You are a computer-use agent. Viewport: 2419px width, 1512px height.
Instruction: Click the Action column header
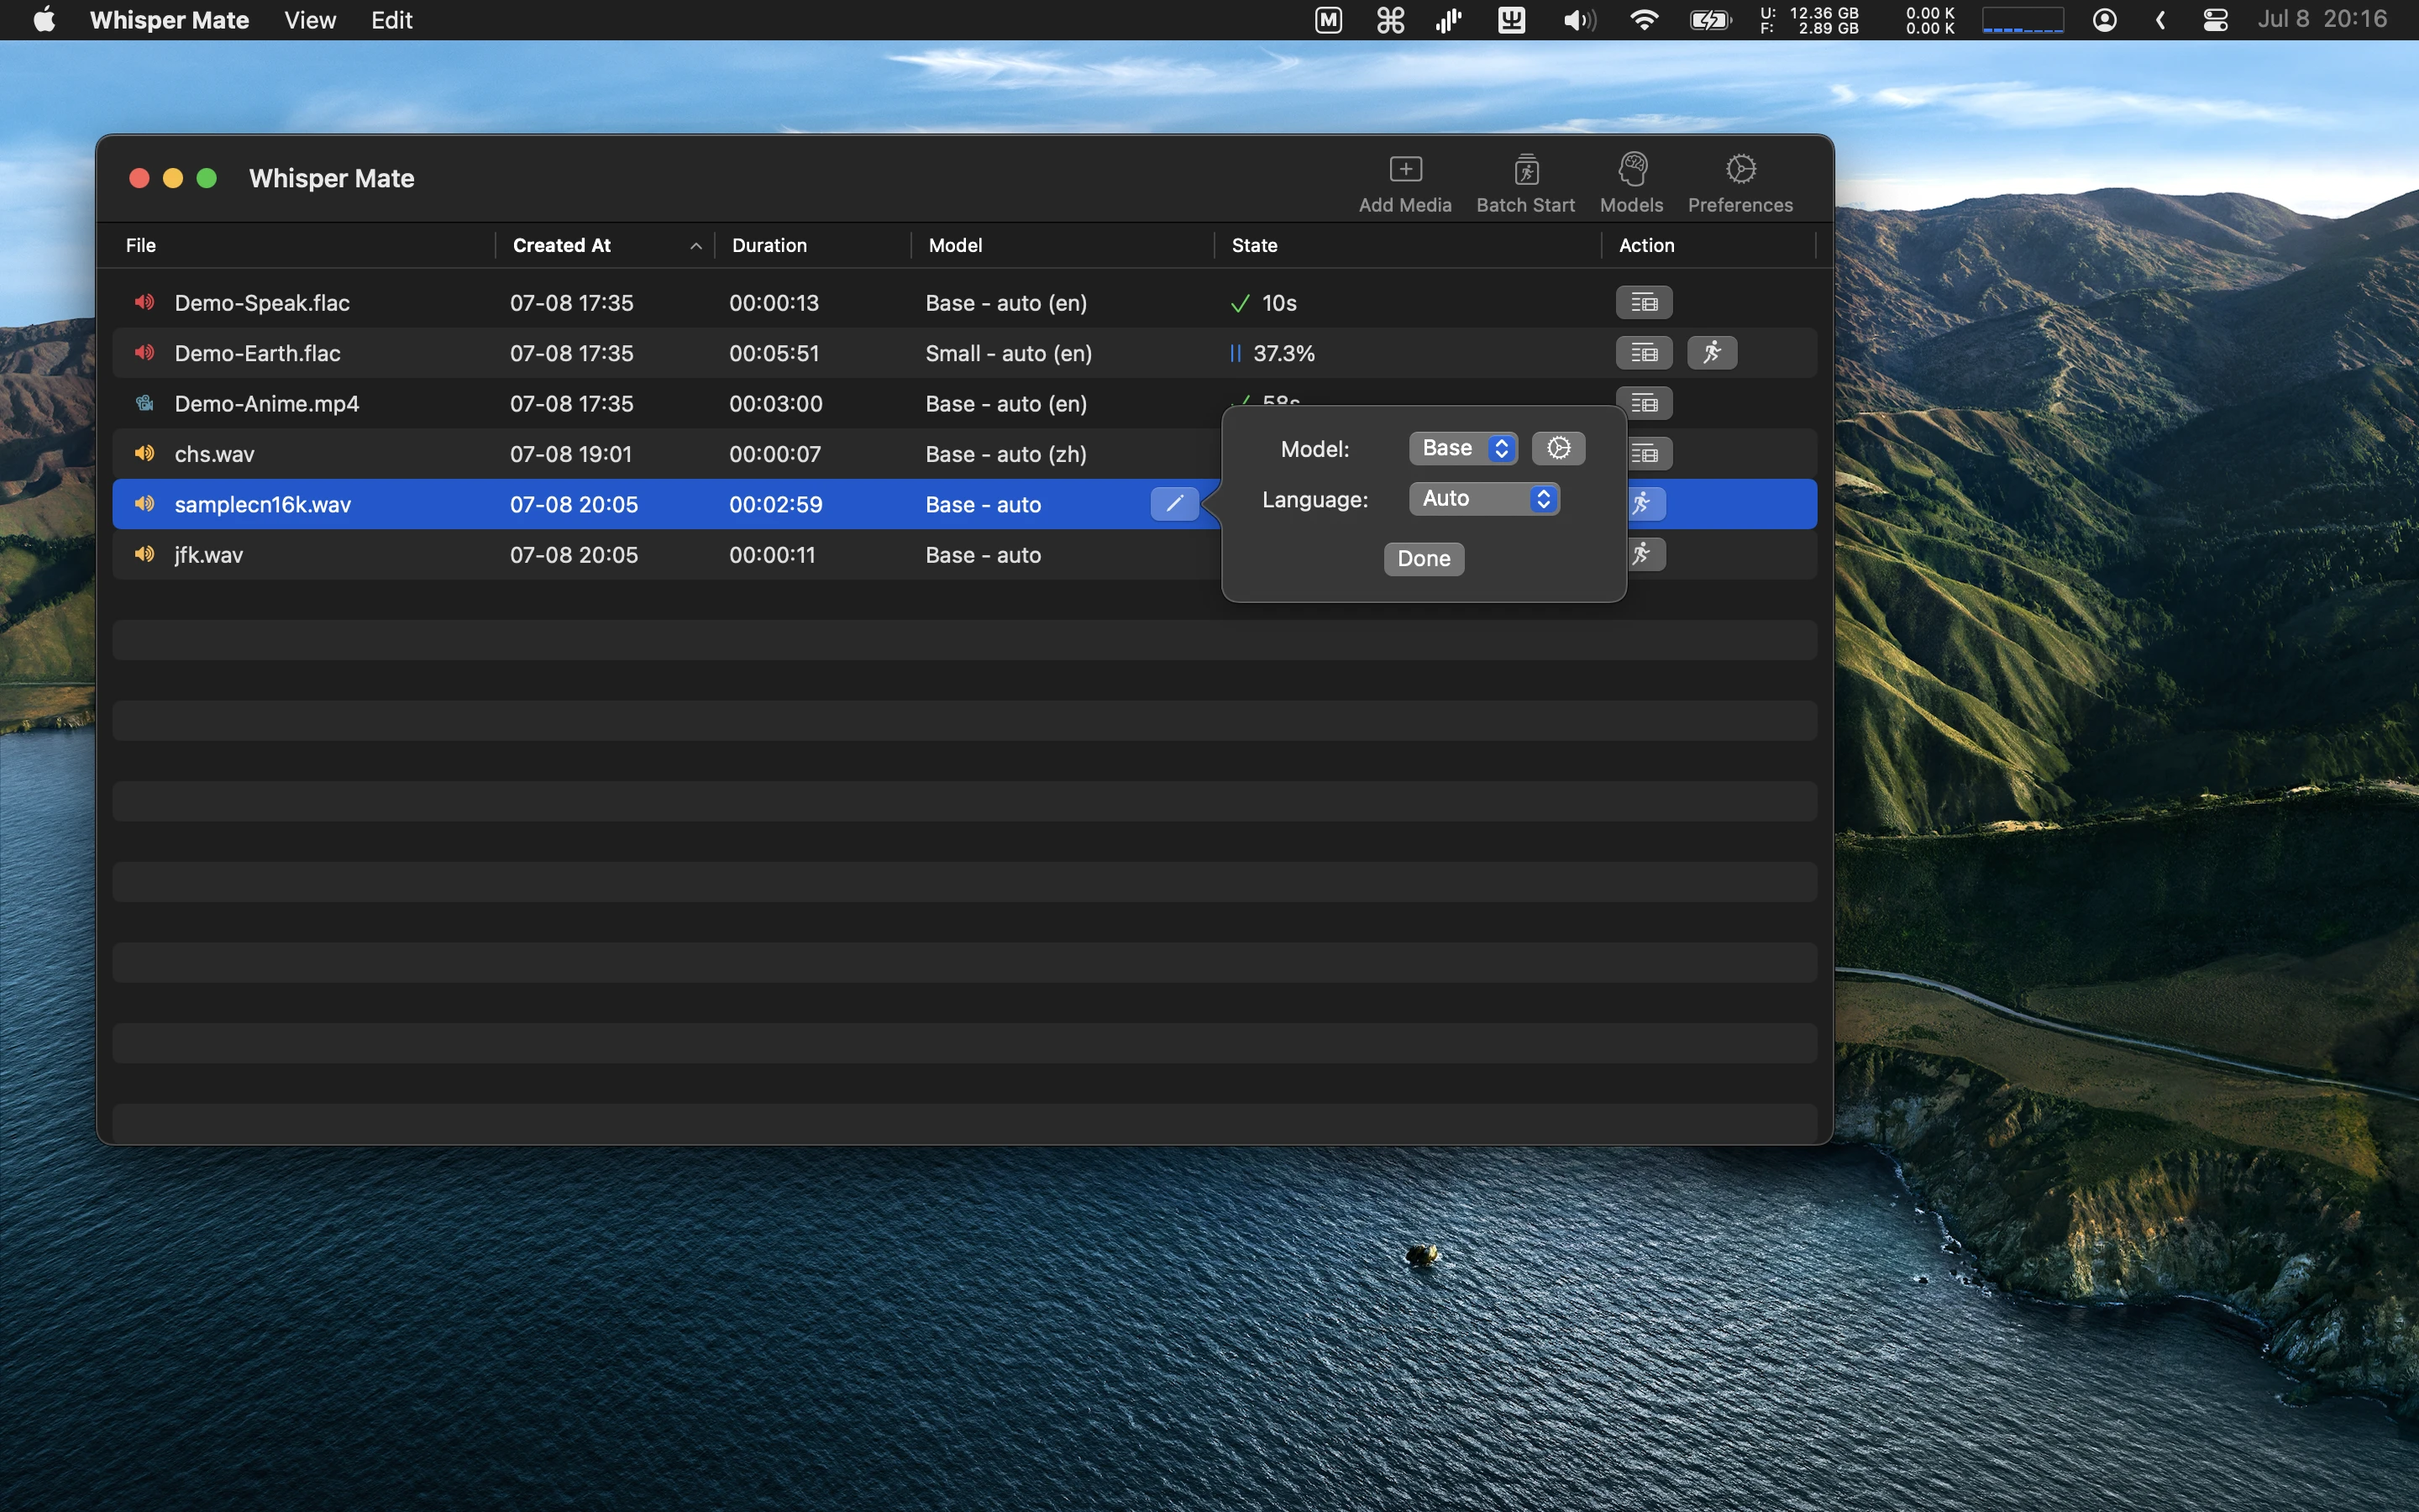click(1646, 245)
